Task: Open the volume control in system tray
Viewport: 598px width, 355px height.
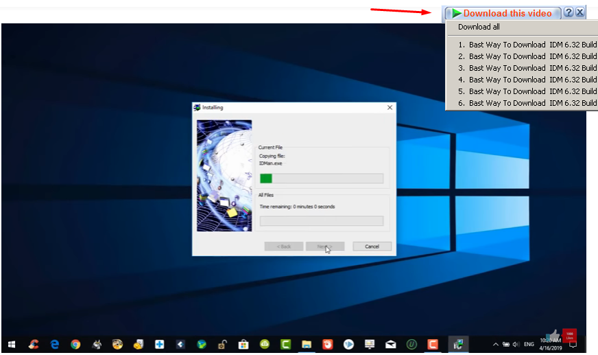Action: click(x=516, y=344)
